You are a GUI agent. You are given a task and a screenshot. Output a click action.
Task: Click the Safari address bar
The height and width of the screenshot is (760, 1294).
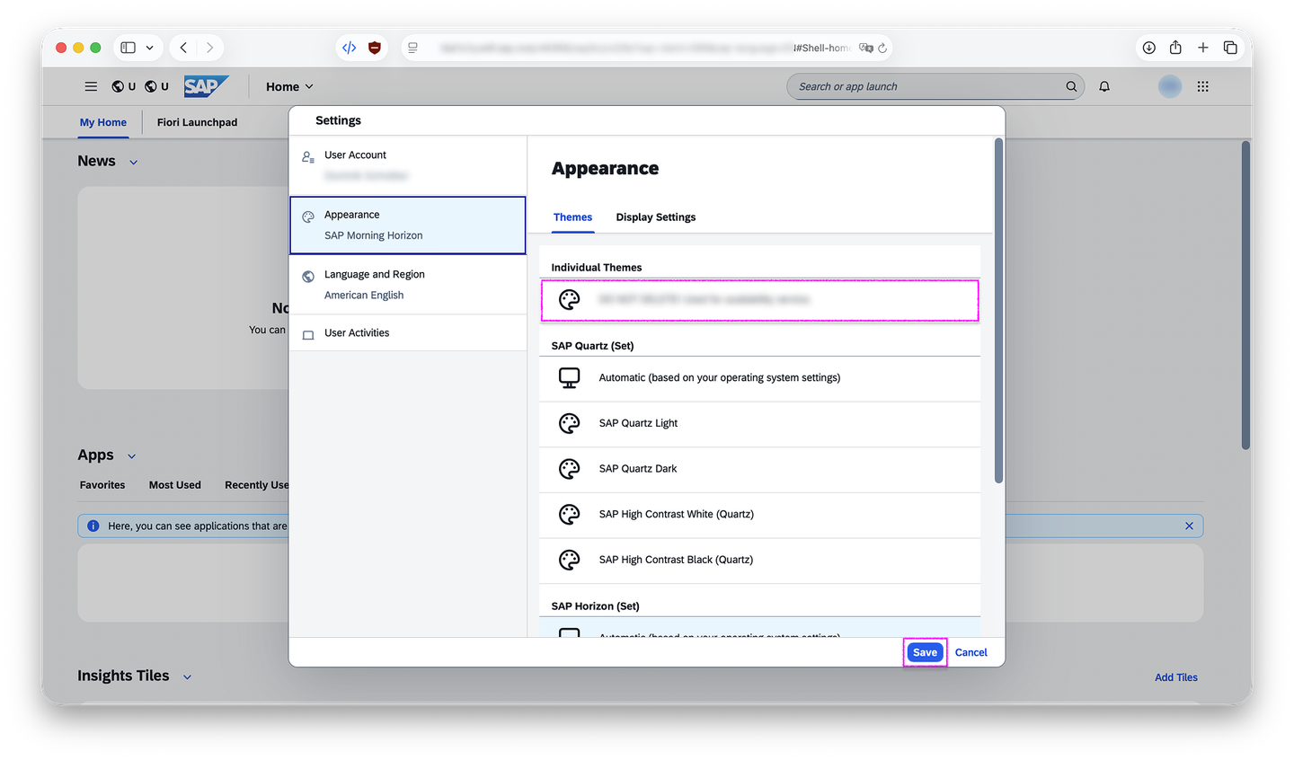point(646,48)
